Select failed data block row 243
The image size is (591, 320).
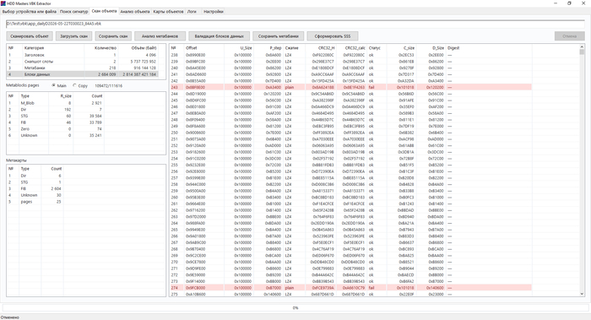click(350, 87)
